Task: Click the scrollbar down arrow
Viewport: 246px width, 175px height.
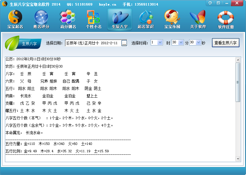Action: point(238,159)
